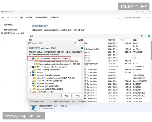Sort by 名称 column header
Screen dimensions: 152x122
click(x=30, y=40)
